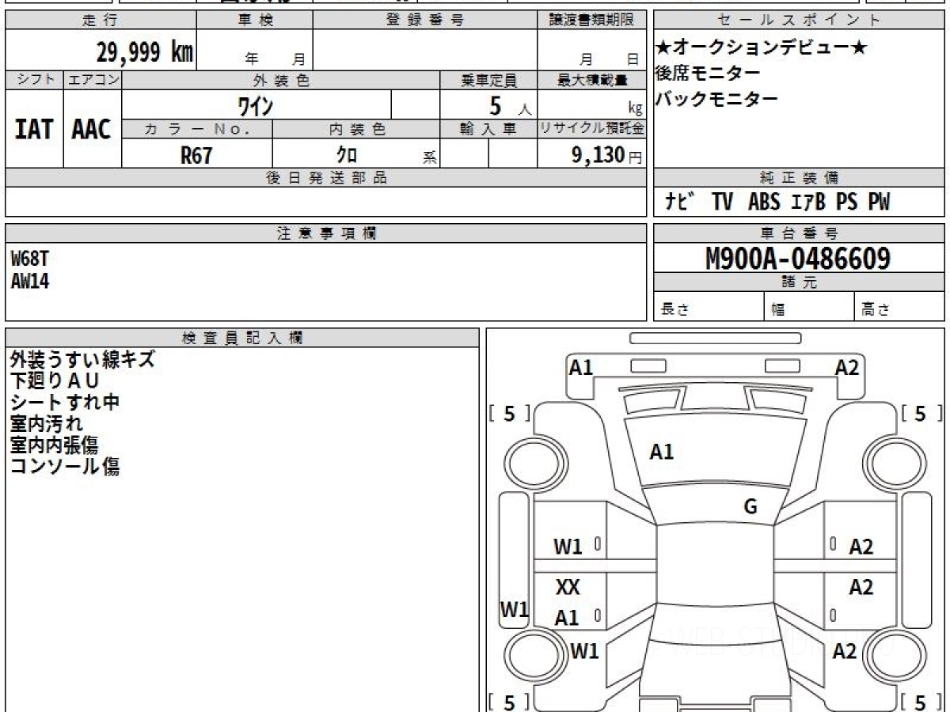Click the リサイクル預託金 label
This screenshot has height=712, width=950.
[591, 128]
